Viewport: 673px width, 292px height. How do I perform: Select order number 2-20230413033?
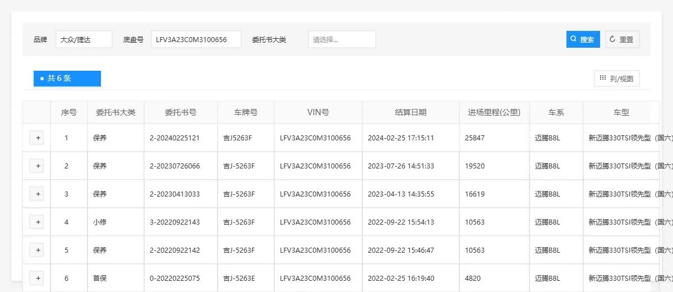[x=175, y=194]
